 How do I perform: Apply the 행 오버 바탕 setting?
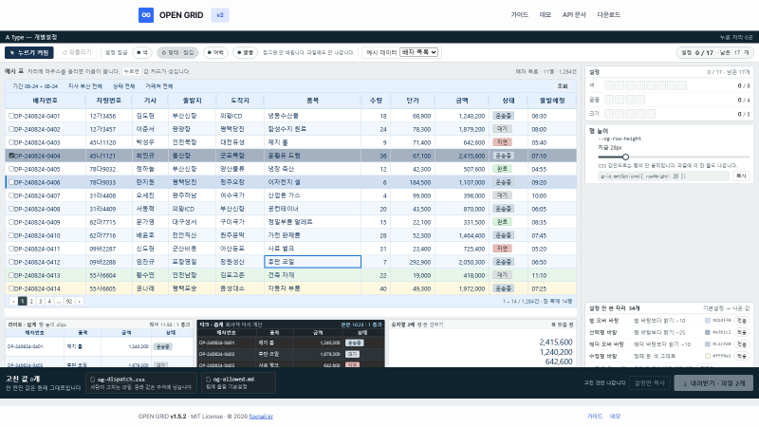click(742, 321)
